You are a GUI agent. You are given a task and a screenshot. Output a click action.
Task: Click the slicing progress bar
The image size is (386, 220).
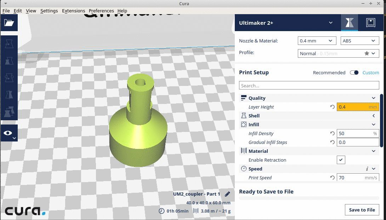[309, 198]
